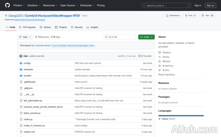Open the Solutions navigation dropdown
Image resolution: width=221 pixels, height=137 pixels.
[34, 5]
